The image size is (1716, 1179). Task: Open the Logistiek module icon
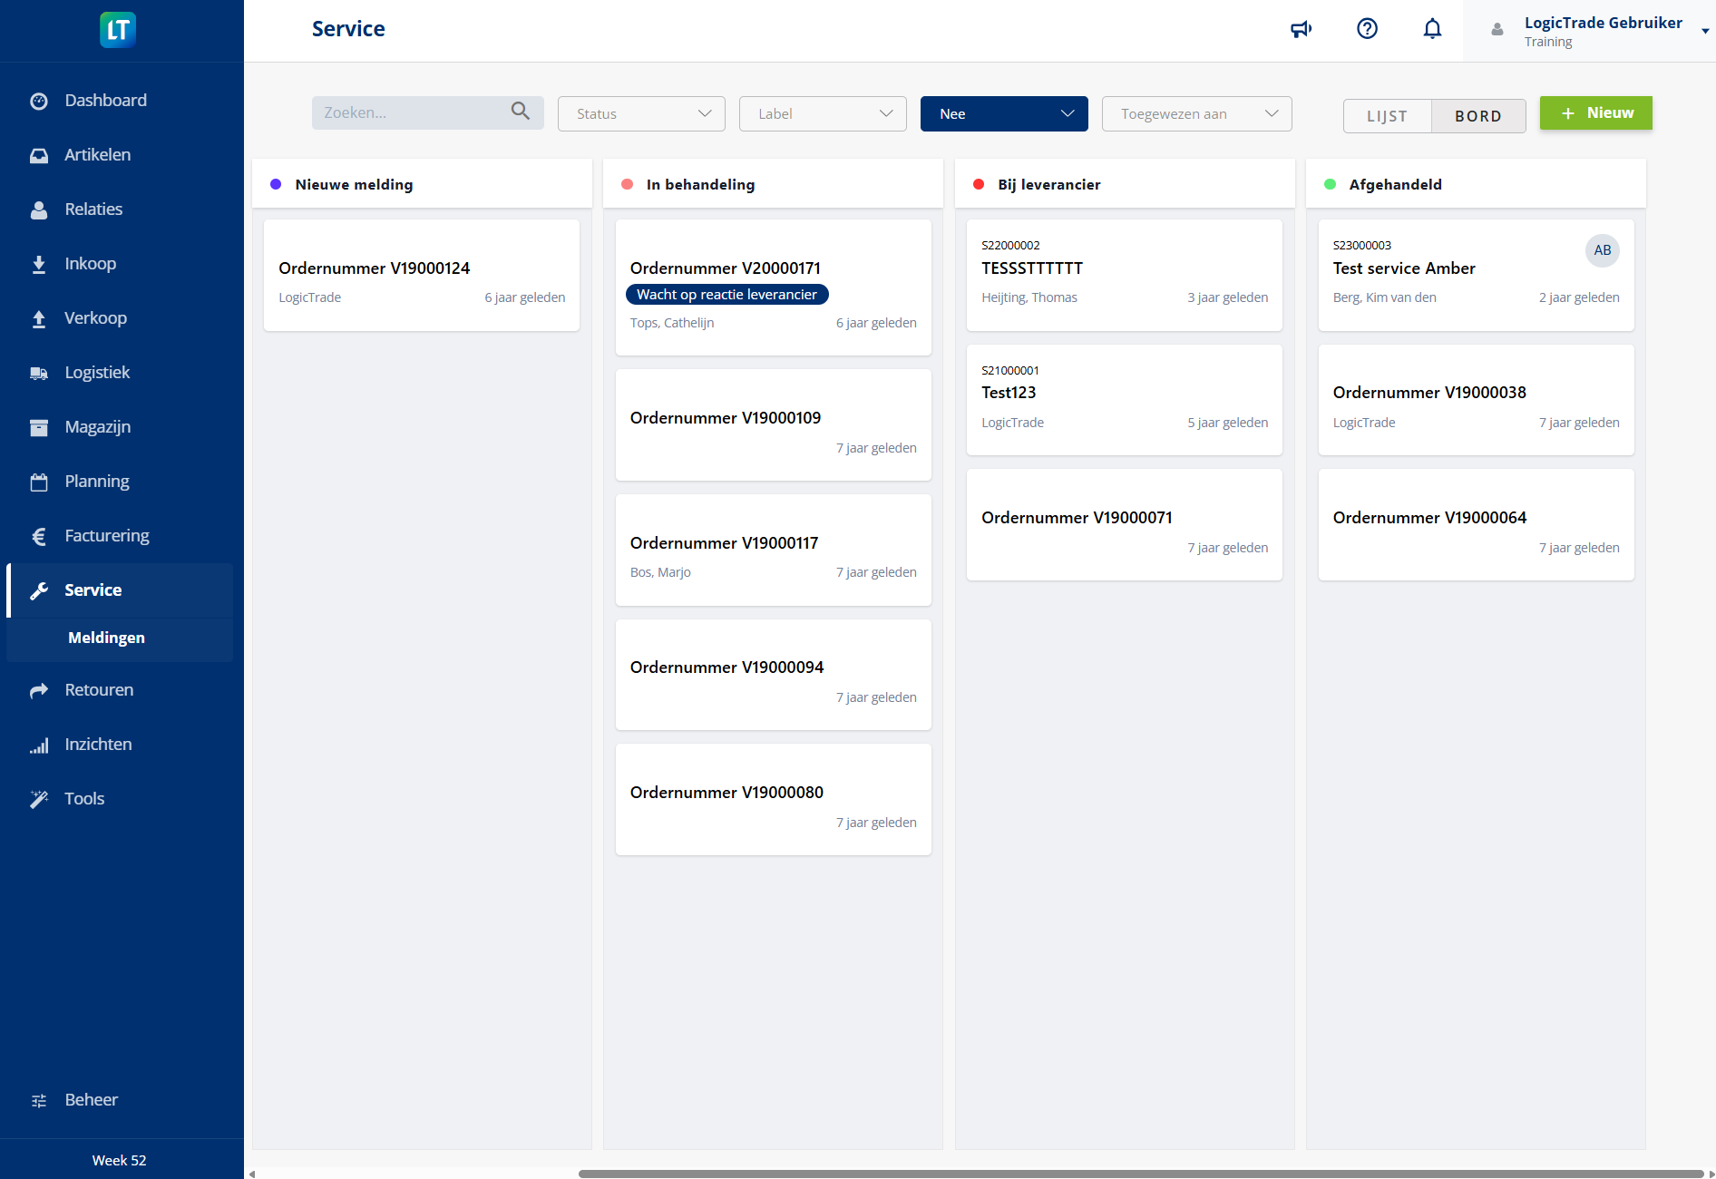pyautogui.click(x=39, y=372)
